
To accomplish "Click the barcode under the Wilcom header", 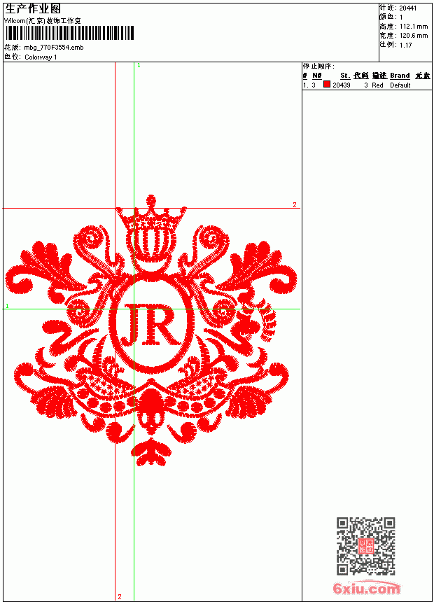I will coord(69,33).
